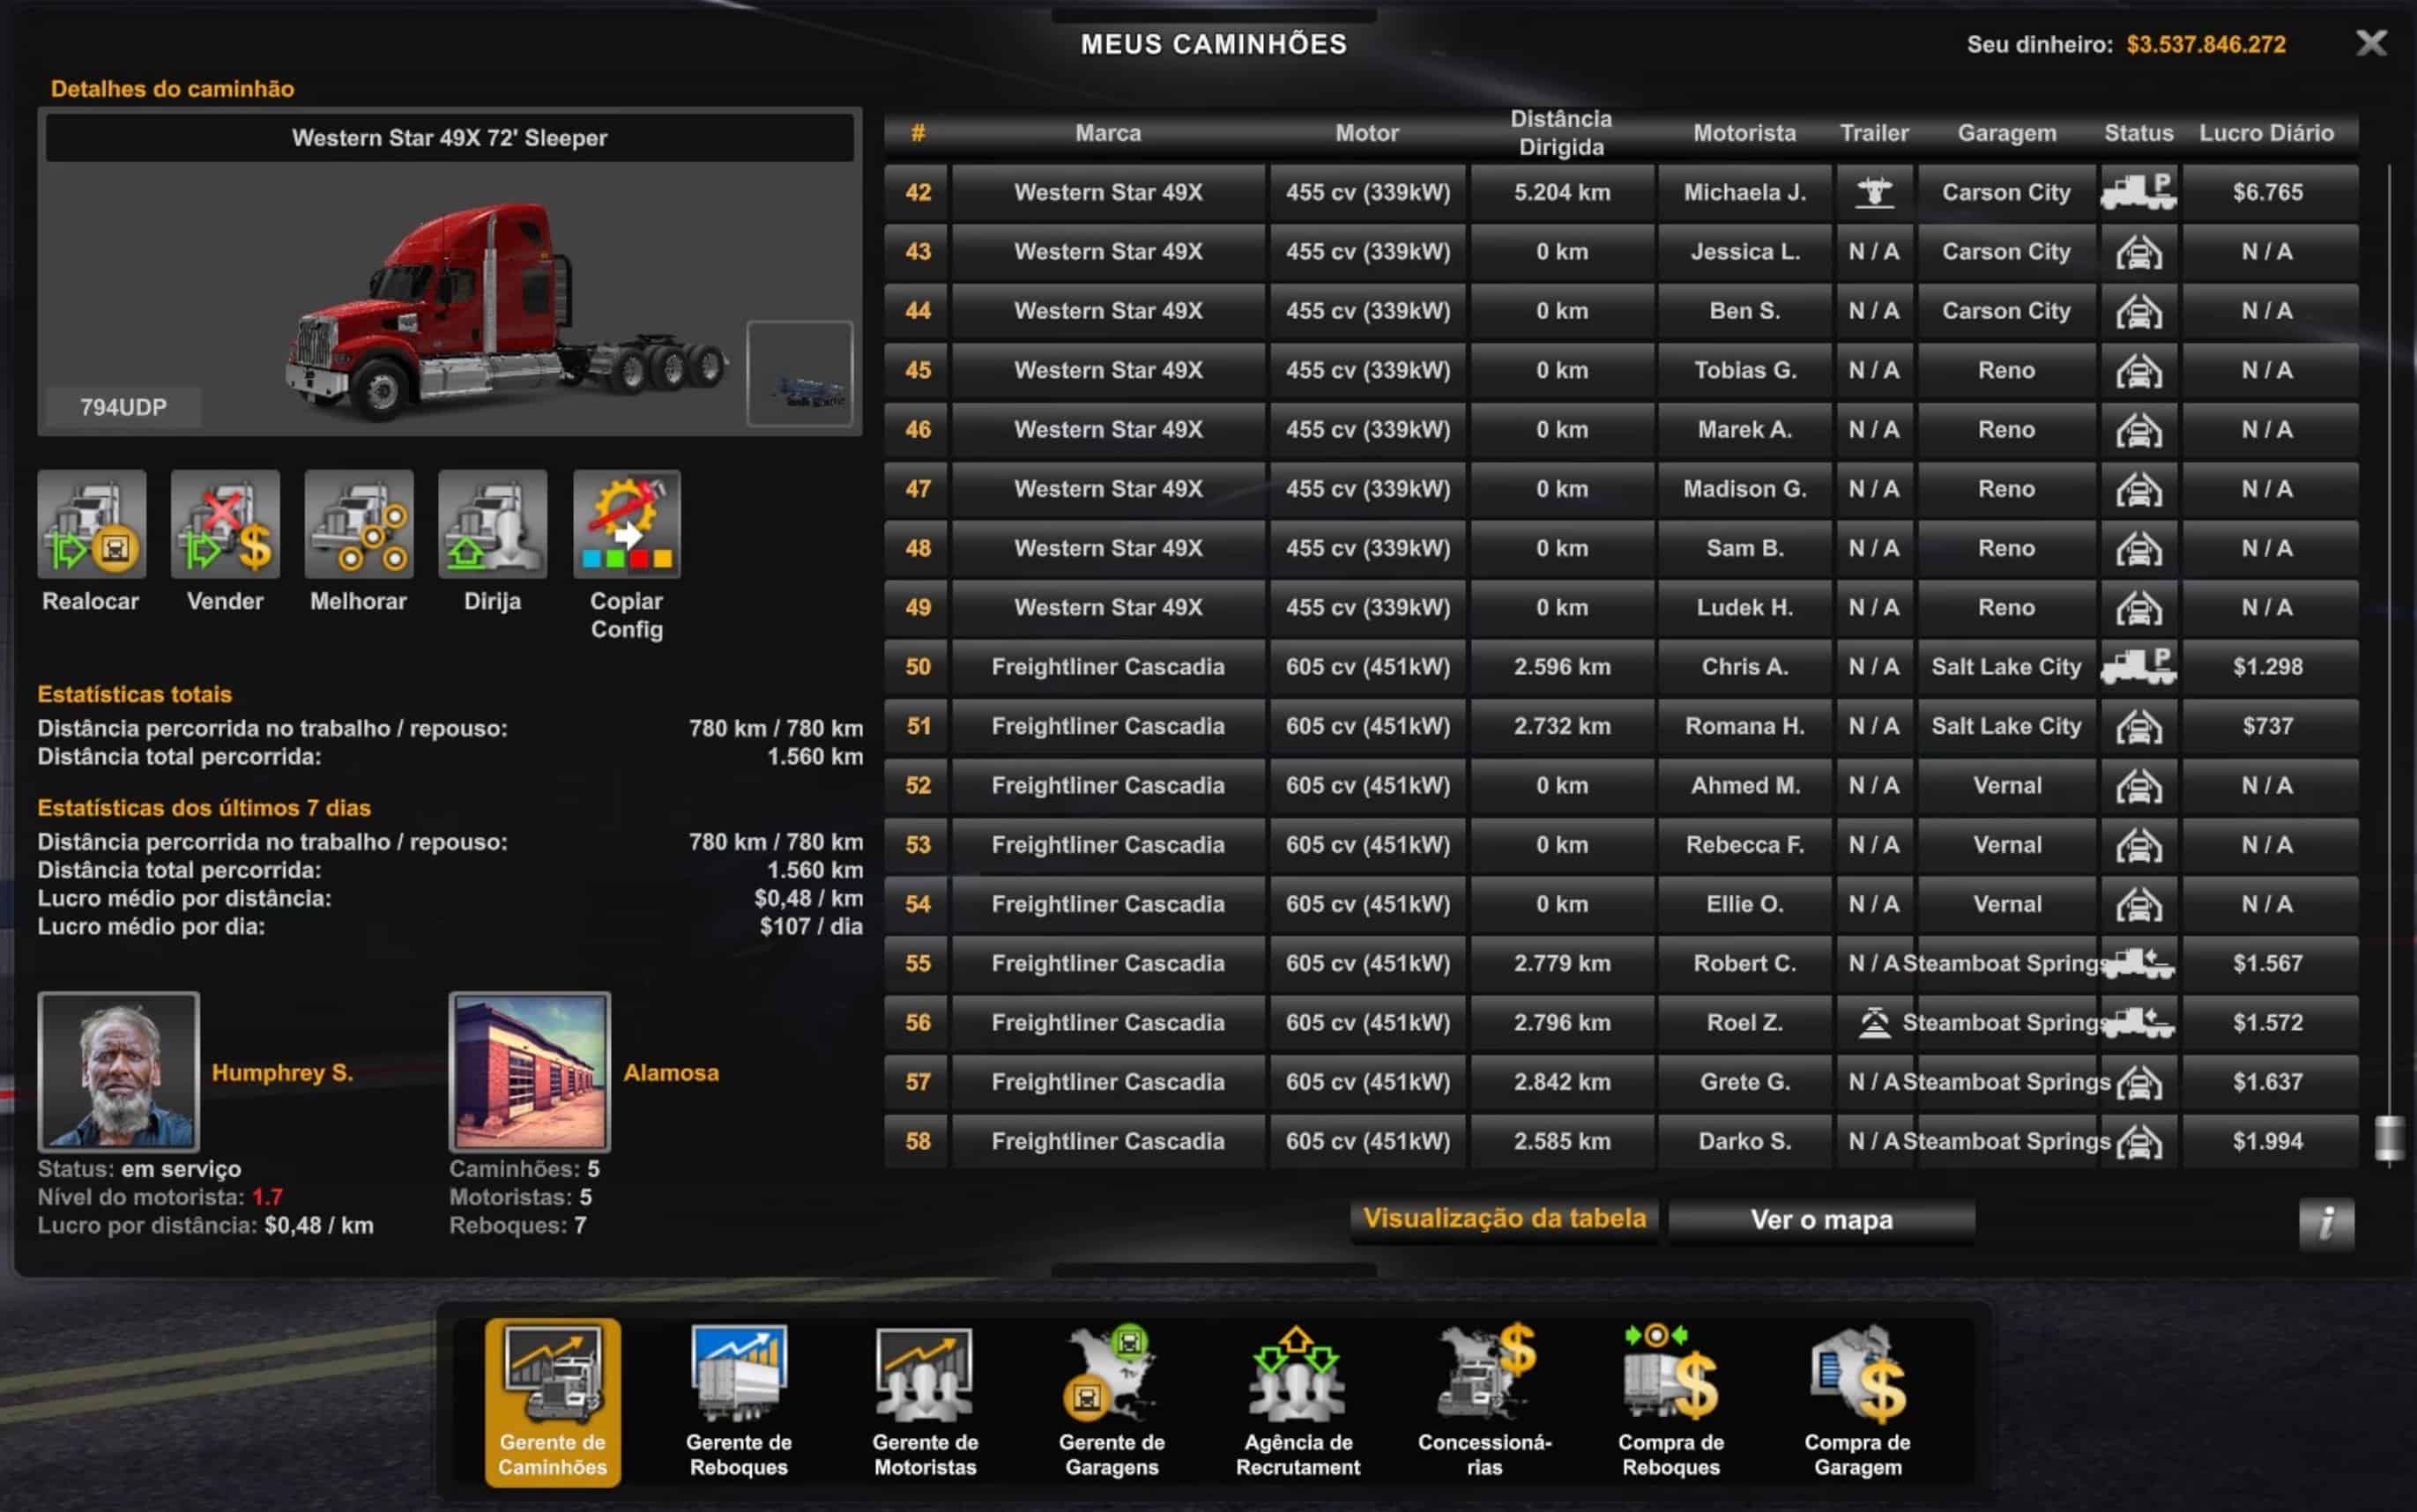
Task: Click the Realocar truck icon
Action: [x=91, y=524]
